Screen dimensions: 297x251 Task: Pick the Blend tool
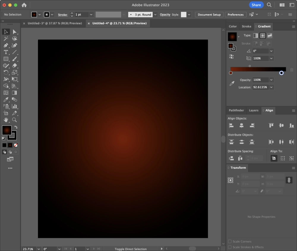click(x=14, y=100)
